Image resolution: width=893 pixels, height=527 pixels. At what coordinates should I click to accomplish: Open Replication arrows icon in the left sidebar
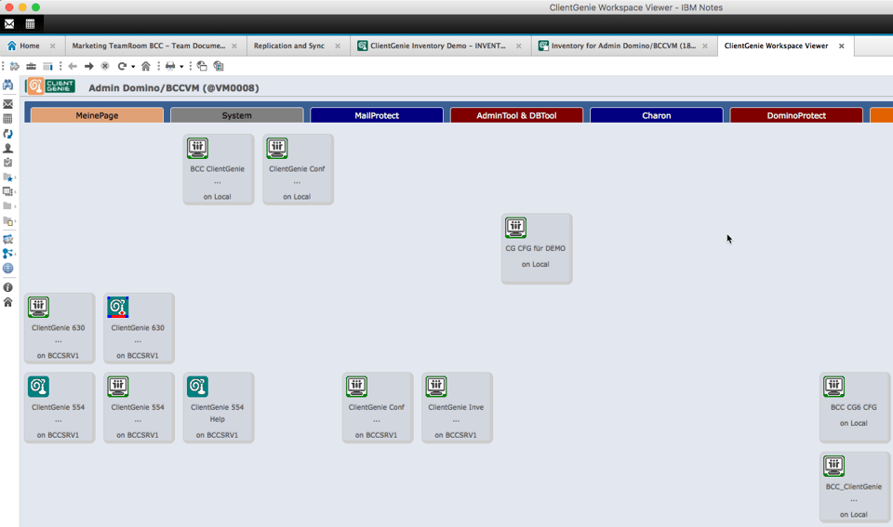point(8,134)
